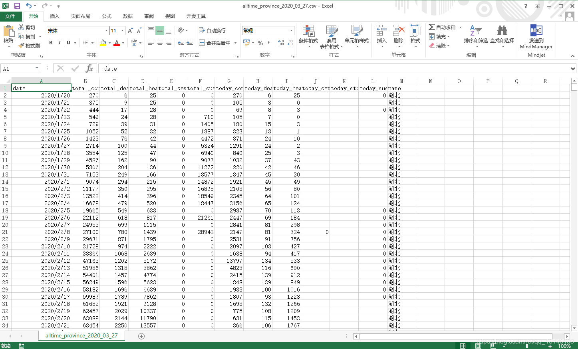578x349 pixels.
Task: Toggle right horizontal text alignment
Action: click(x=169, y=43)
